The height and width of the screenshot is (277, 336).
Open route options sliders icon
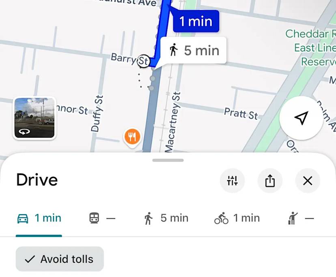(232, 181)
